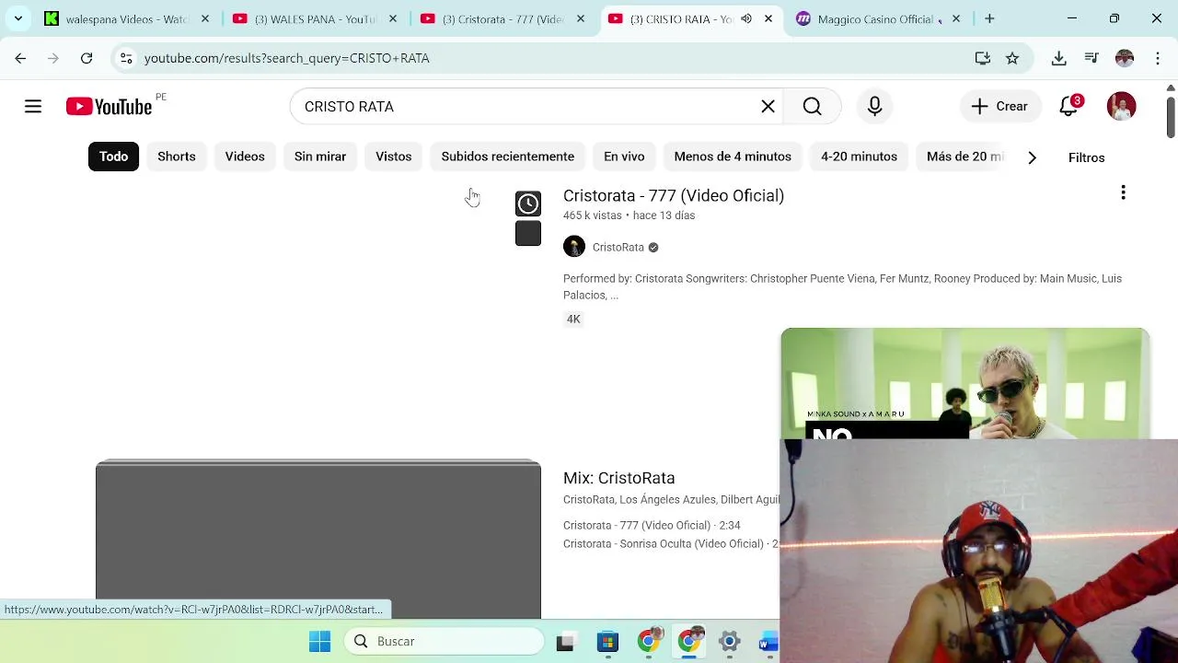Select the En vivo filter chip

click(624, 157)
